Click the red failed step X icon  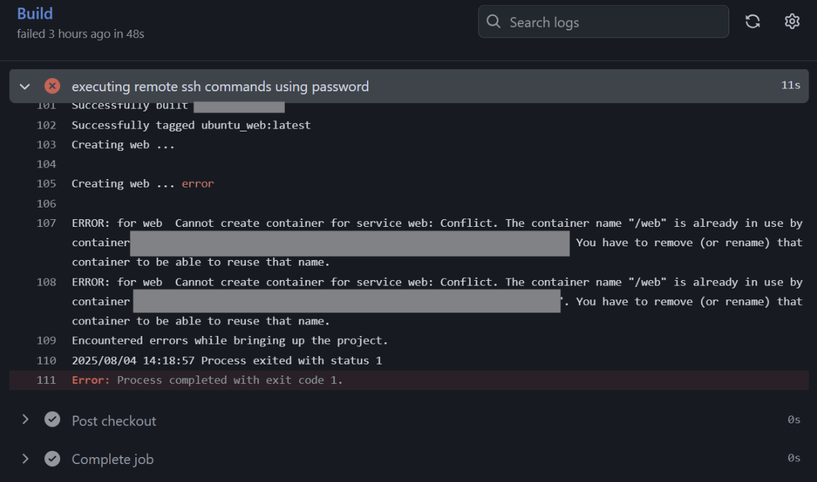coord(52,86)
